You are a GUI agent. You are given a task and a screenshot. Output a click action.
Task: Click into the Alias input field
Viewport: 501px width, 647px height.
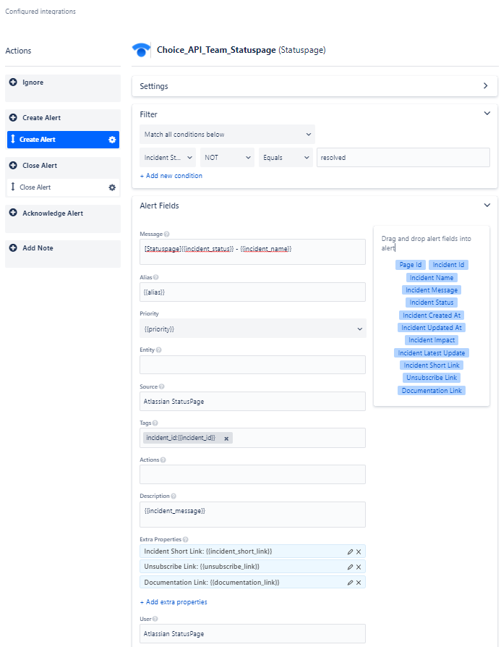coord(253,292)
